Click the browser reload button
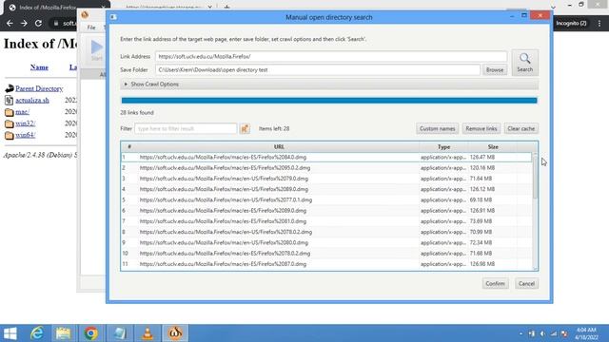 [38, 23]
